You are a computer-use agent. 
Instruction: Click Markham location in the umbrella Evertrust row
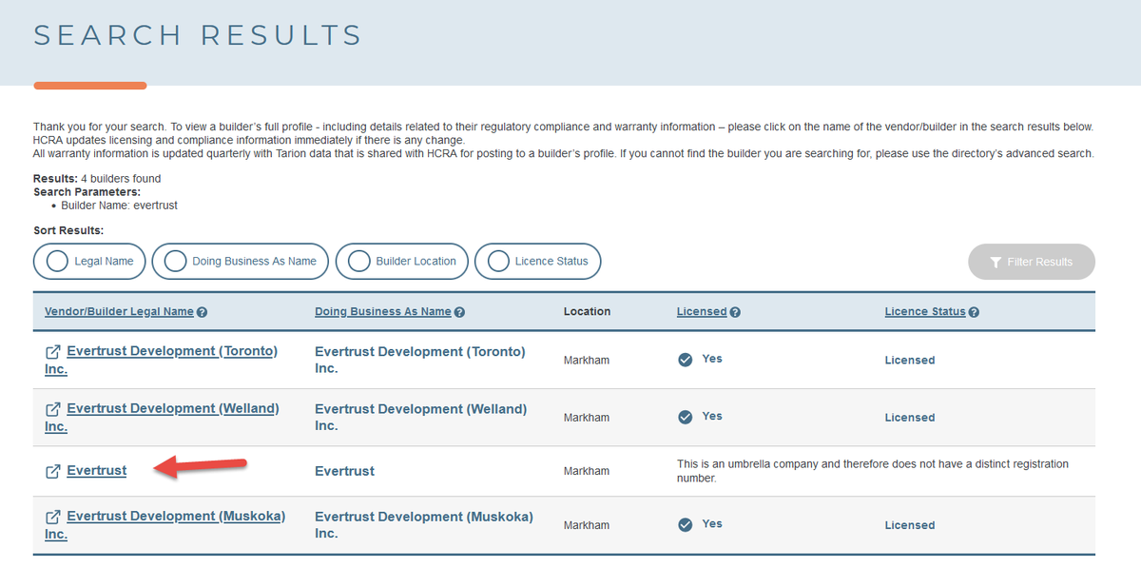[587, 472]
